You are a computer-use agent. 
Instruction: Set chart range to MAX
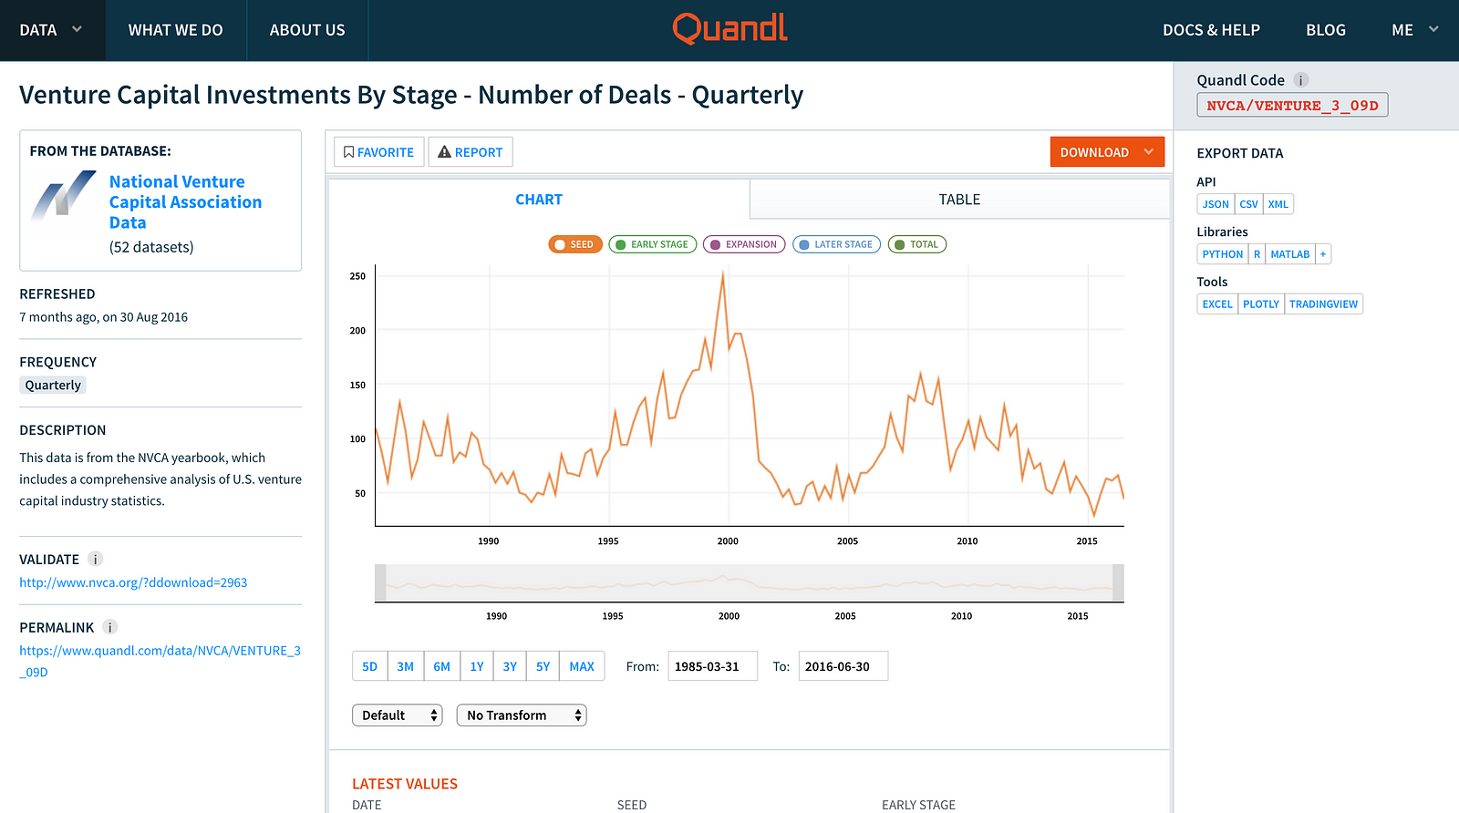582,666
